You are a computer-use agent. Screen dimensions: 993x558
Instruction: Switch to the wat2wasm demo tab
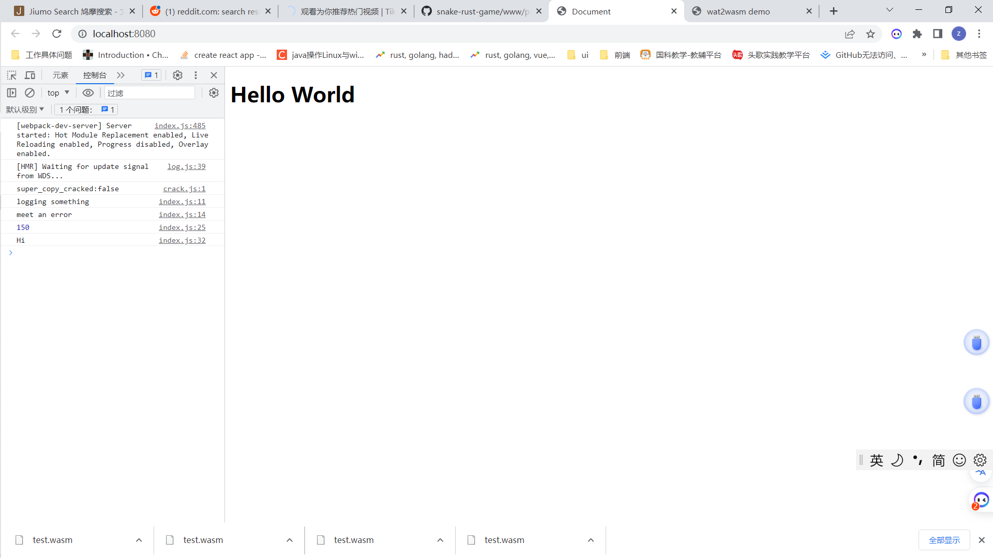click(x=738, y=11)
